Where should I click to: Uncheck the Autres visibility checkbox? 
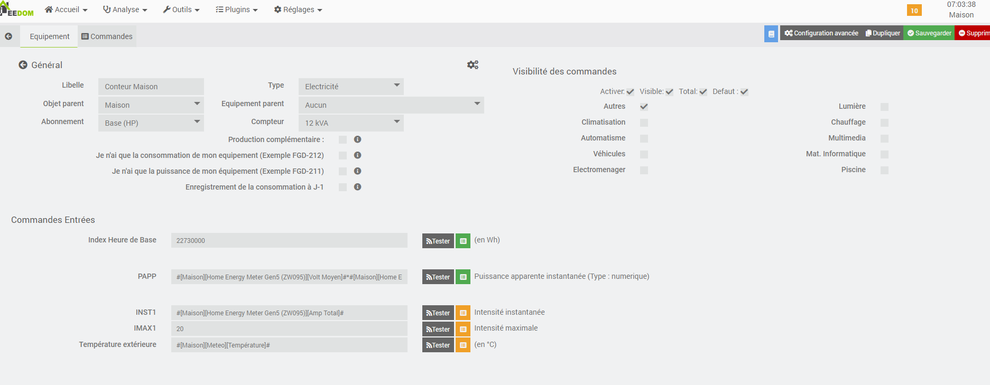[x=644, y=107]
